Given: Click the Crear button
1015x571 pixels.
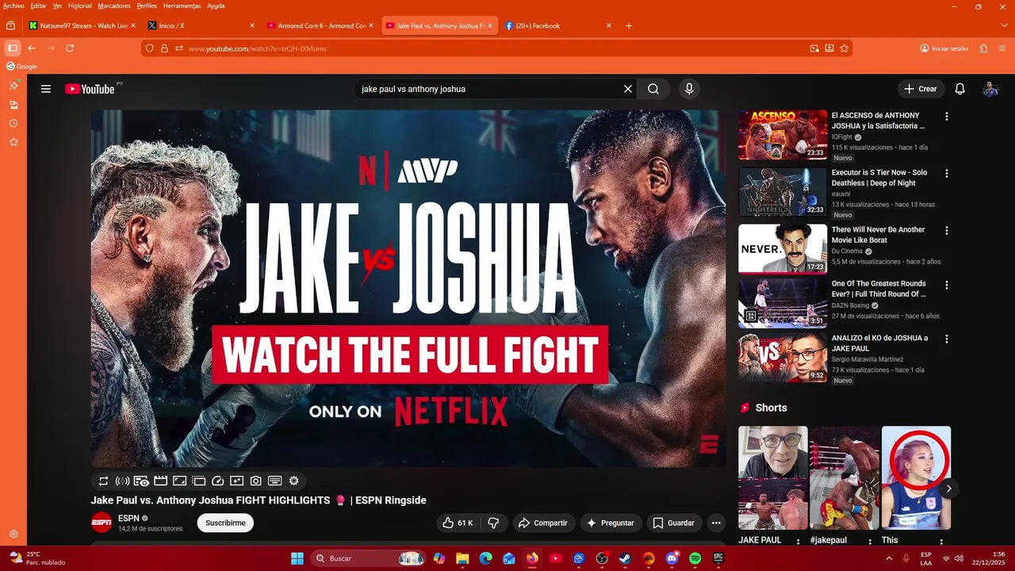Looking at the screenshot, I should click(x=921, y=89).
